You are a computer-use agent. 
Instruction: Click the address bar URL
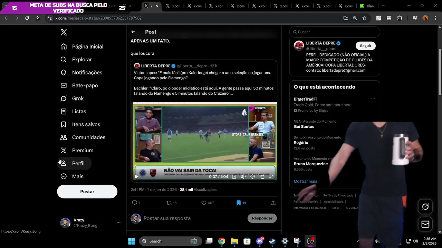coord(98,18)
